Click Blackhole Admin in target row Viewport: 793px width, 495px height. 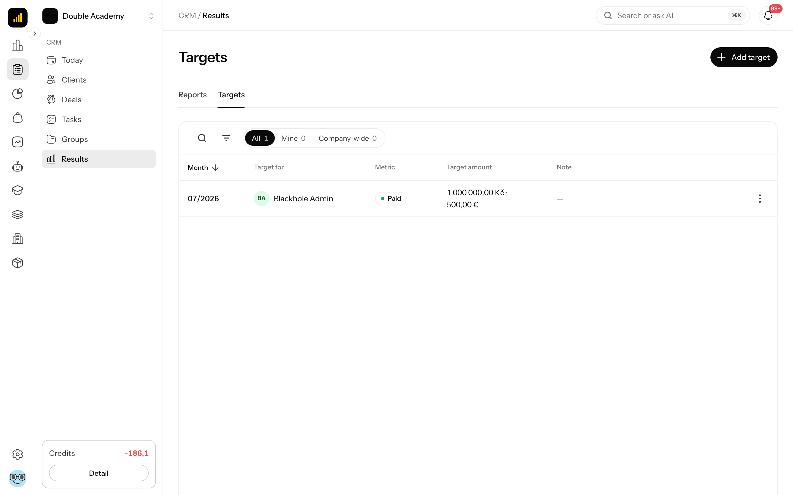(303, 198)
